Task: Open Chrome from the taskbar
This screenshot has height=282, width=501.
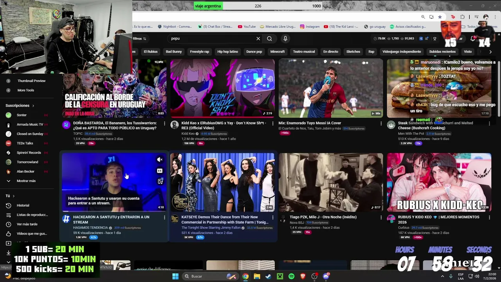Action: click(245, 276)
